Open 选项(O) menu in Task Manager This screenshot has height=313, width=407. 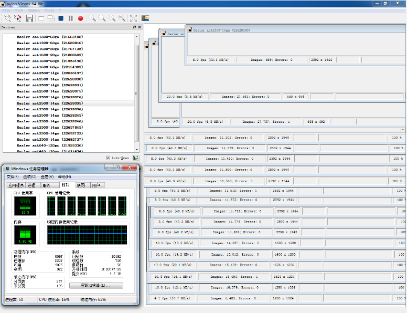[29, 177]
